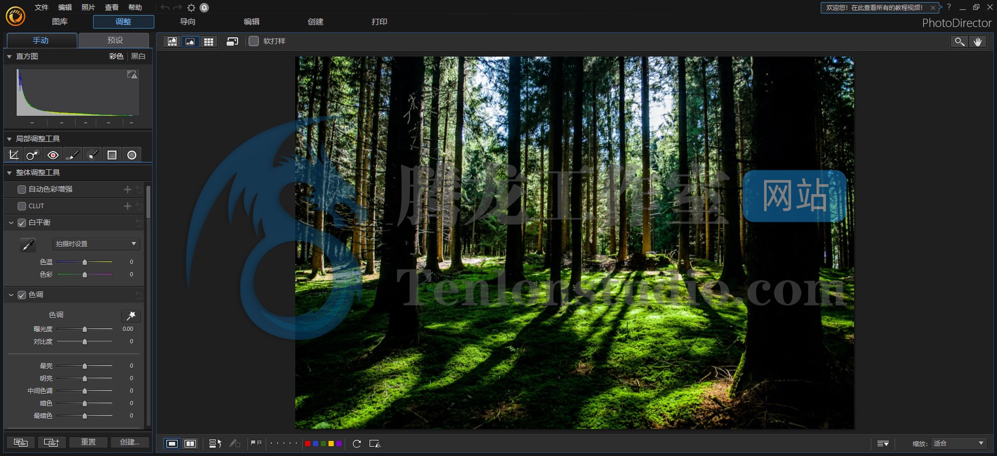Pick white balance with eyedropper tool
This screenshot has width=997, height=456.
pyautogui.click(x=28, y=244)
